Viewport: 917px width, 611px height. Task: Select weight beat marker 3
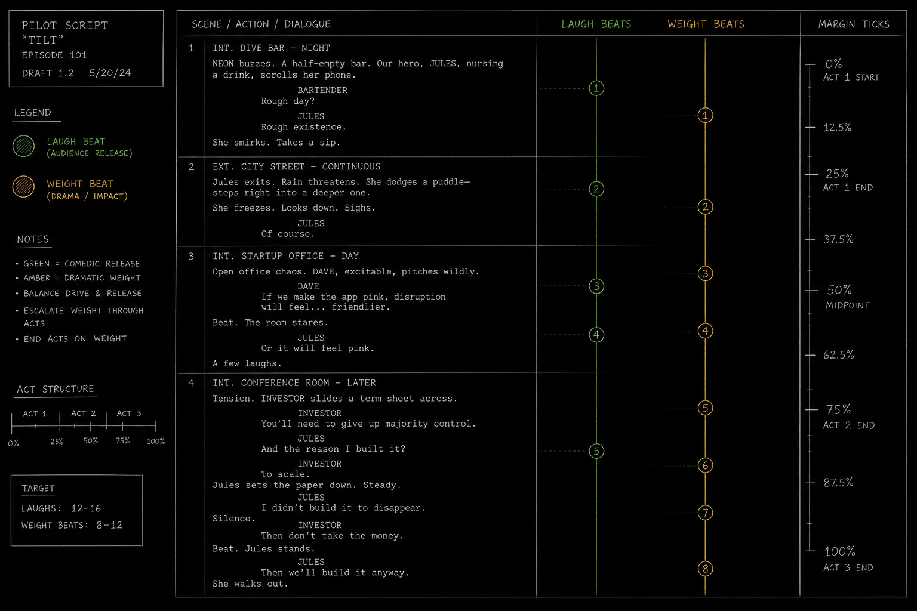[705, 274]
